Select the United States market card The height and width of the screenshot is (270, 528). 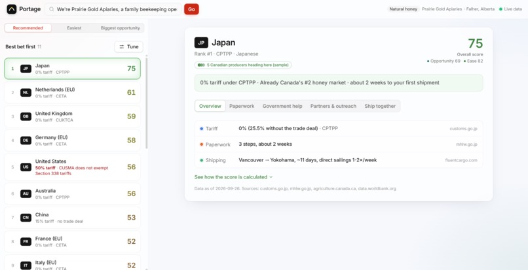(x=73, y=167)
